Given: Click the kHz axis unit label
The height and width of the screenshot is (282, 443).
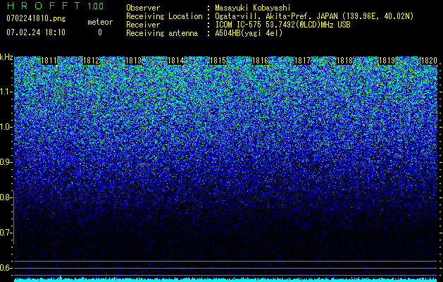Looking at the screenshot, I should tap(6, 57).
